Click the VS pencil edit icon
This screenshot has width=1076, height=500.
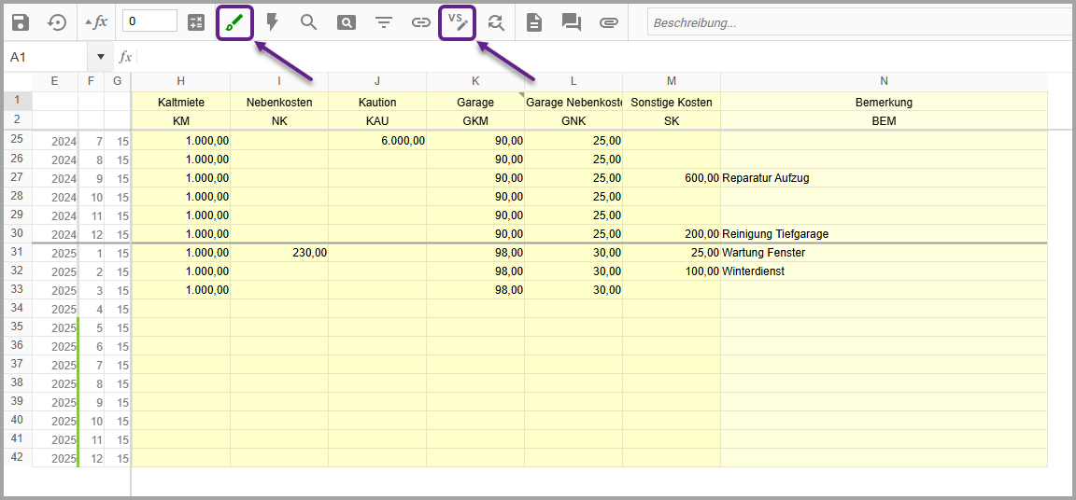point(458,22)
